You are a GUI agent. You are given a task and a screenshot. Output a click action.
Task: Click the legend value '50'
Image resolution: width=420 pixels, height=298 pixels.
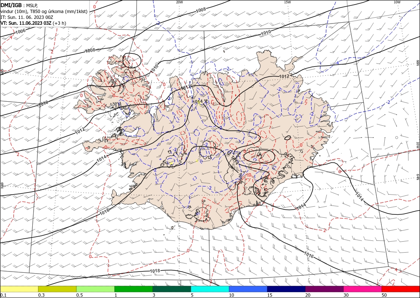pyautogui.click(x=384, y=295)
